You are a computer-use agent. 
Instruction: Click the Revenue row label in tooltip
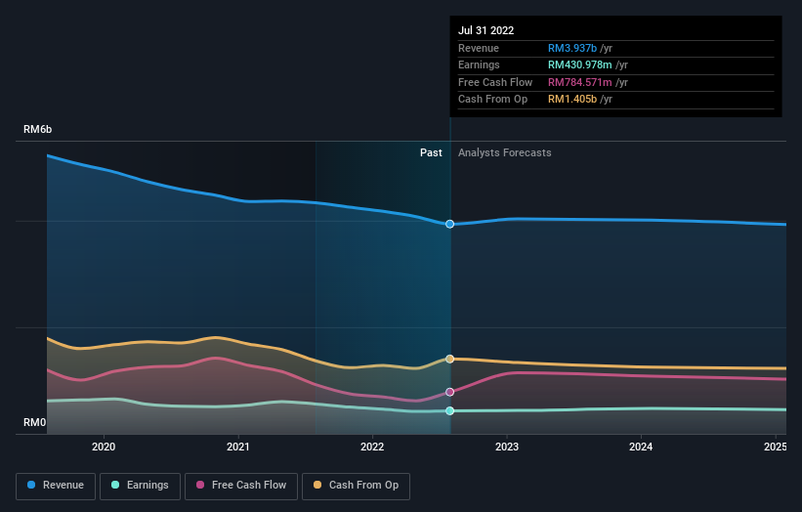coord(479,48)
